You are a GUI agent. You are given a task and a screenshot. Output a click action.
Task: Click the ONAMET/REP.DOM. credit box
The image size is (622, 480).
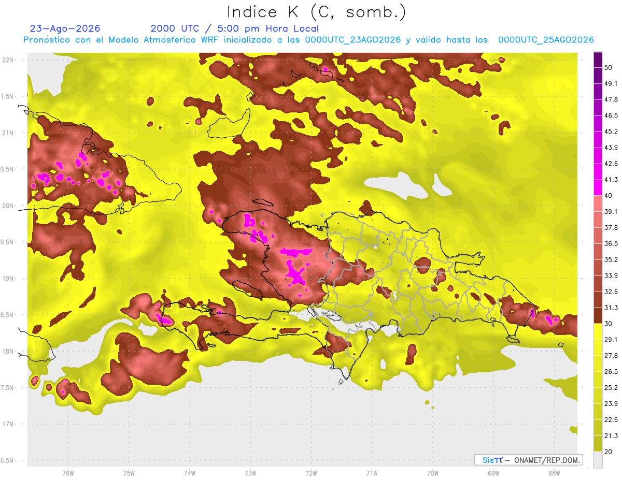tap(529, 460)
